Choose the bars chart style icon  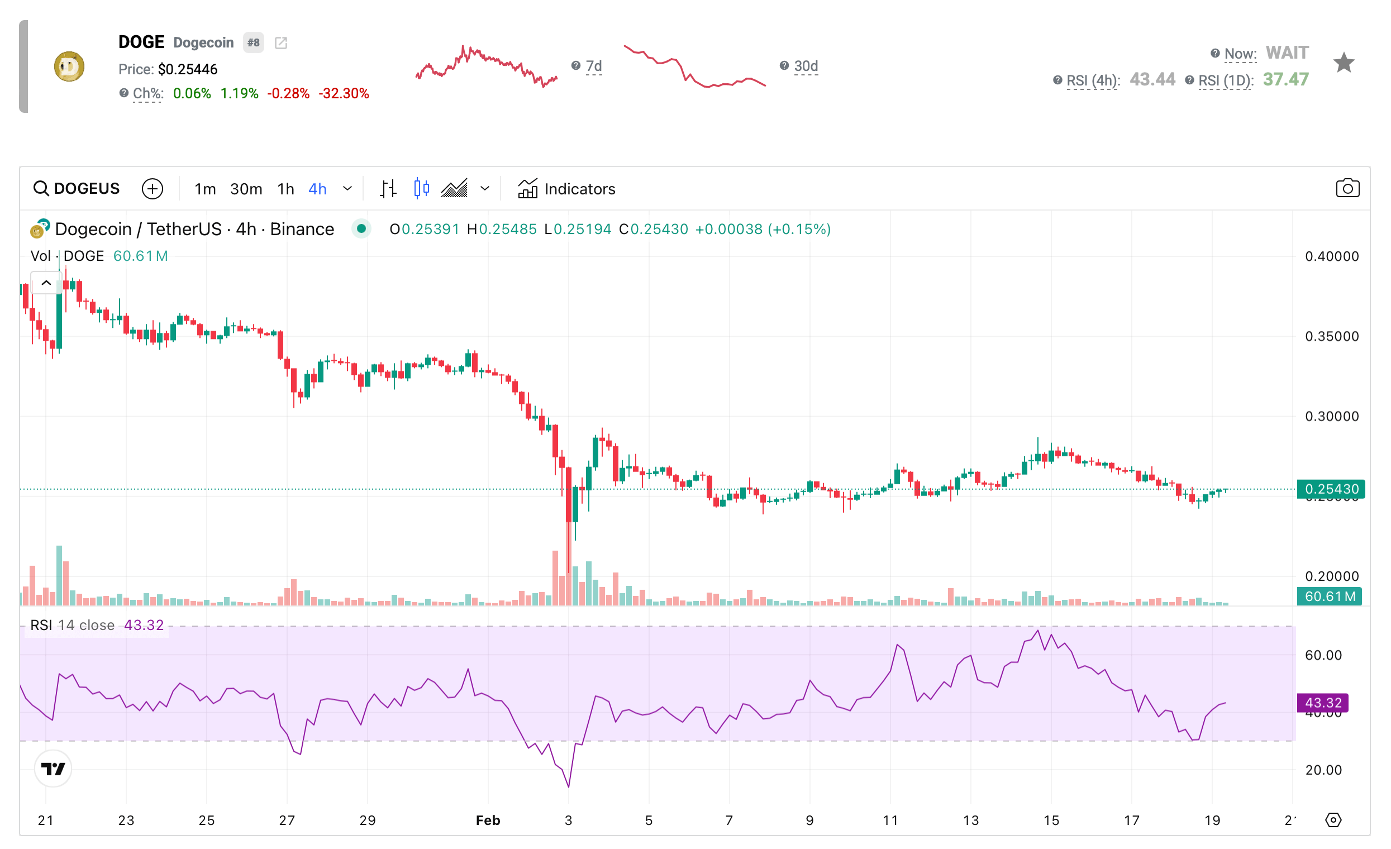click(388, 189)
